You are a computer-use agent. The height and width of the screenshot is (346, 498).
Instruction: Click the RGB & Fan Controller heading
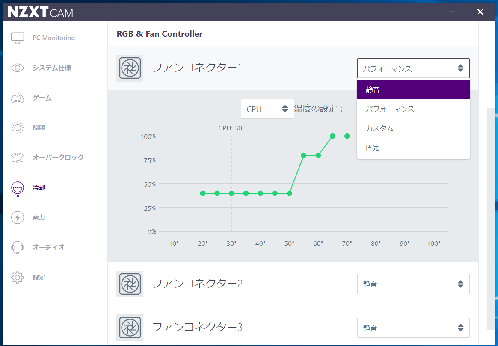click(160, 34)
